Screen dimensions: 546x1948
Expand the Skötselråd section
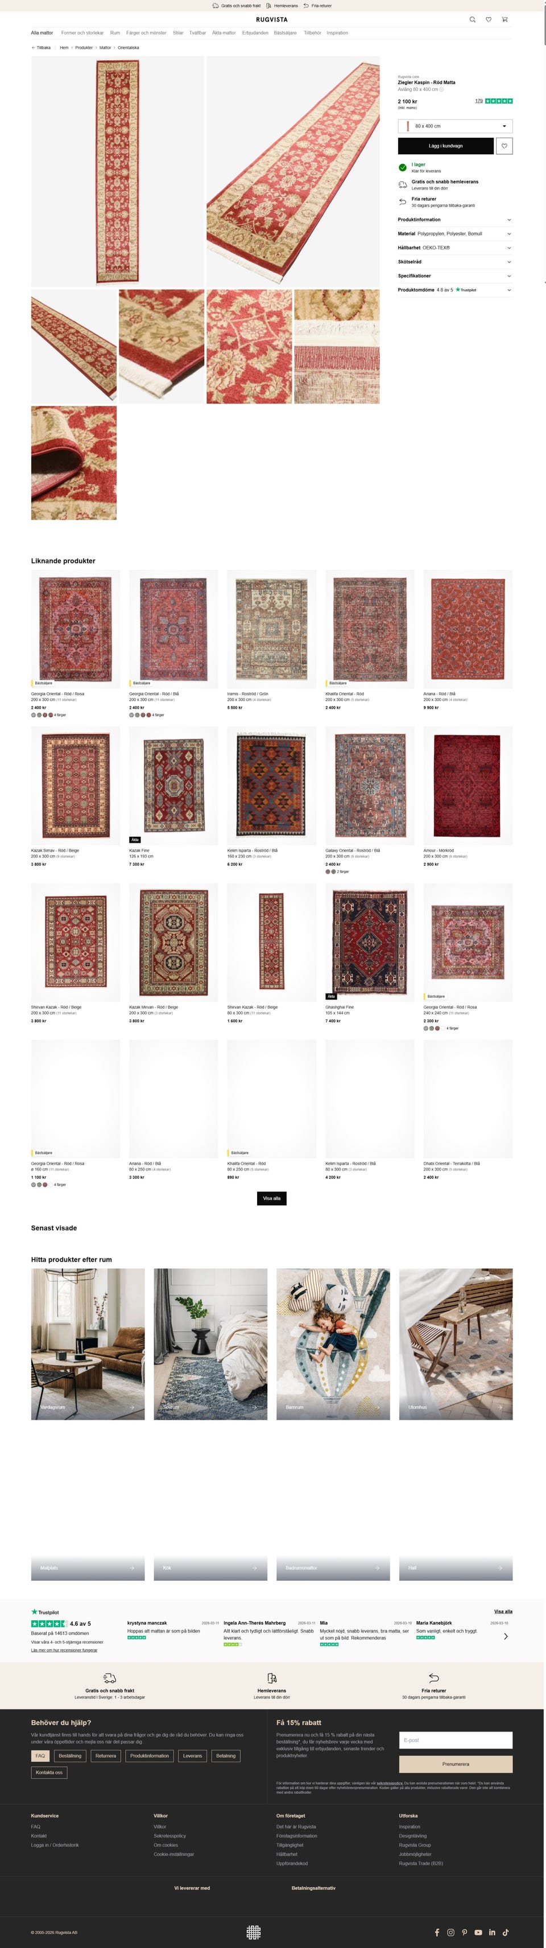pyautogui.click(x=456, y=262)
